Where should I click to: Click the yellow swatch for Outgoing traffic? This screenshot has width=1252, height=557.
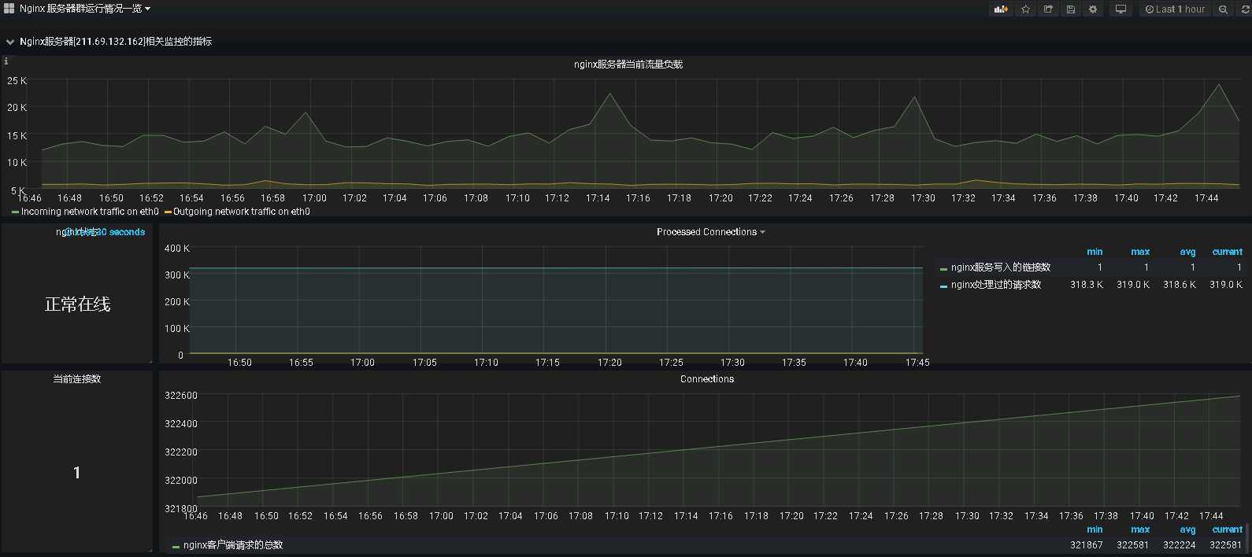click(x=168, y=212)
